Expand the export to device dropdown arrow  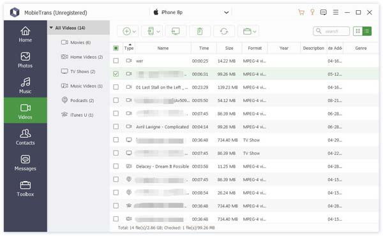pos(158,31)
